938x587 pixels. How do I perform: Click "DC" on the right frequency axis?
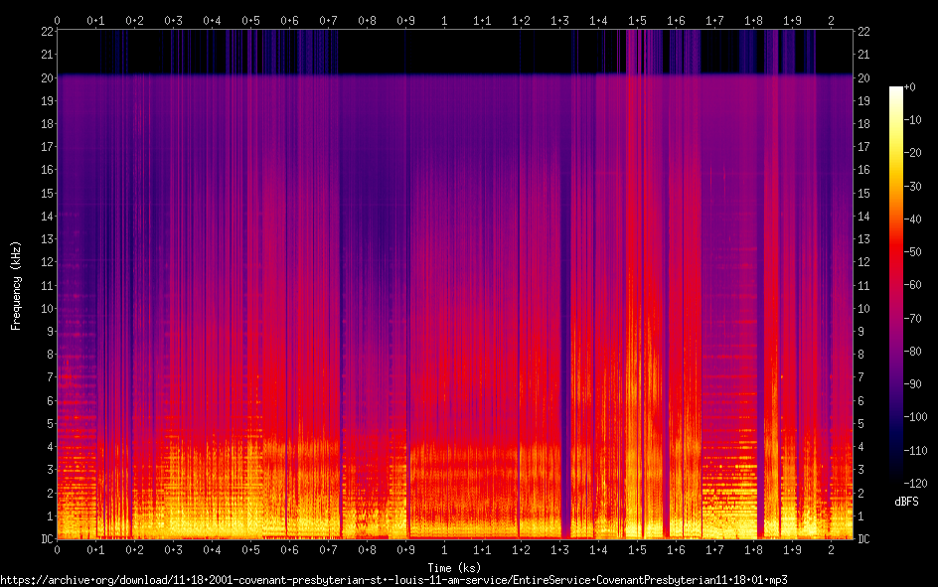[863, 539]
